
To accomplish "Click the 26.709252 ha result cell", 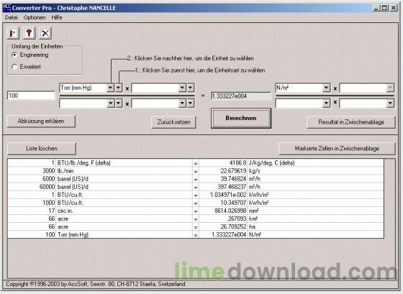I will (223, 226).
